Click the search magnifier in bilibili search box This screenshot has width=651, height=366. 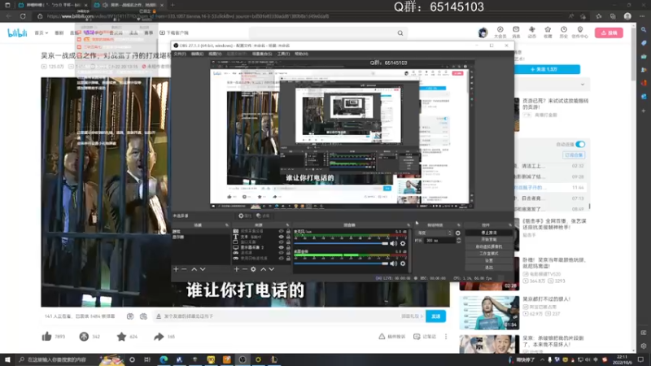coord(400,33)
